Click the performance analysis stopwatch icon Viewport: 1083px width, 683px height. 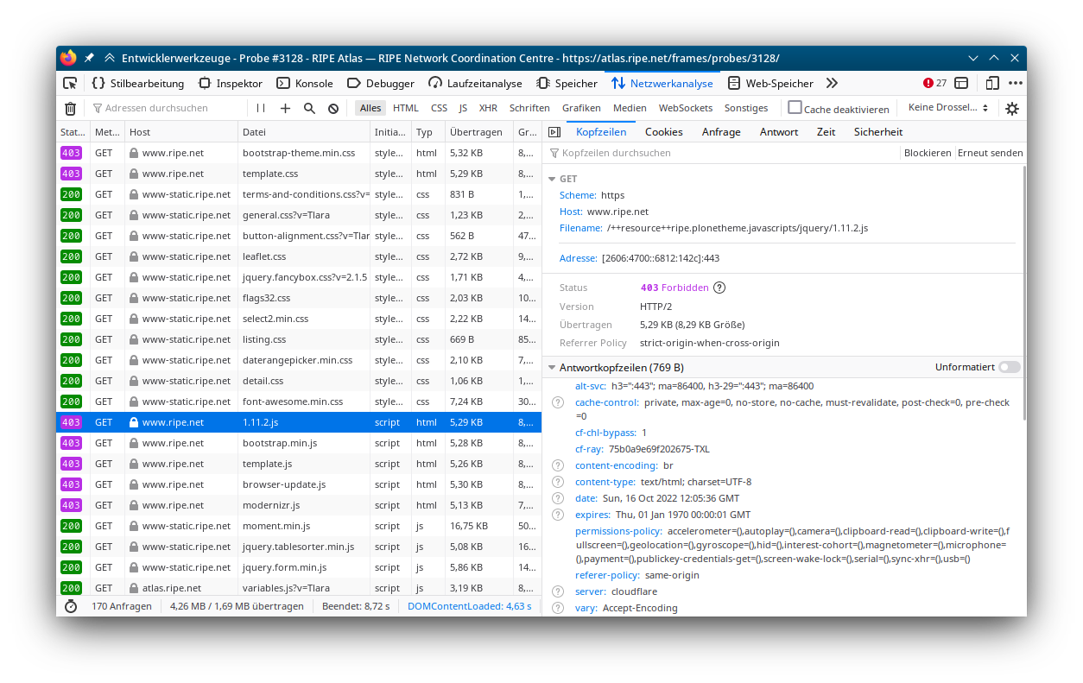point(71,606)
